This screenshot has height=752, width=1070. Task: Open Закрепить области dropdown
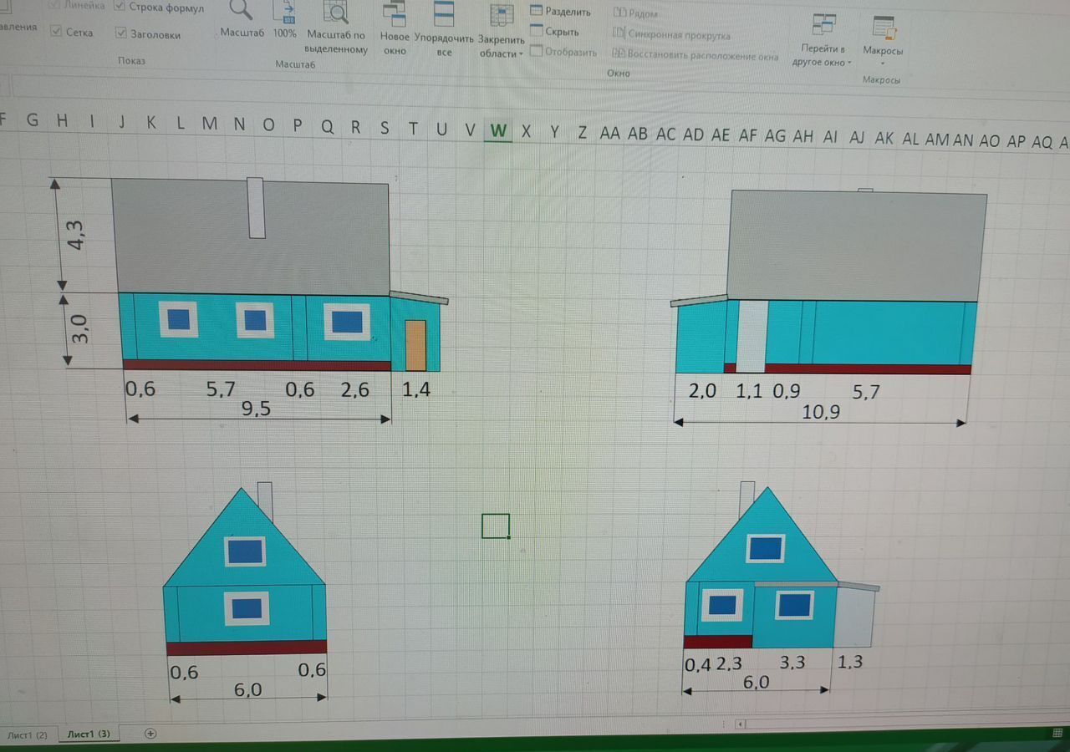click(x=502, y=31)
